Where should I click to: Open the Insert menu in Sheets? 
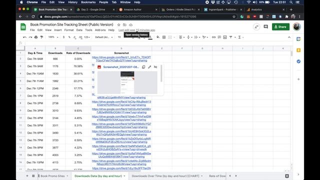coord(58,30)
